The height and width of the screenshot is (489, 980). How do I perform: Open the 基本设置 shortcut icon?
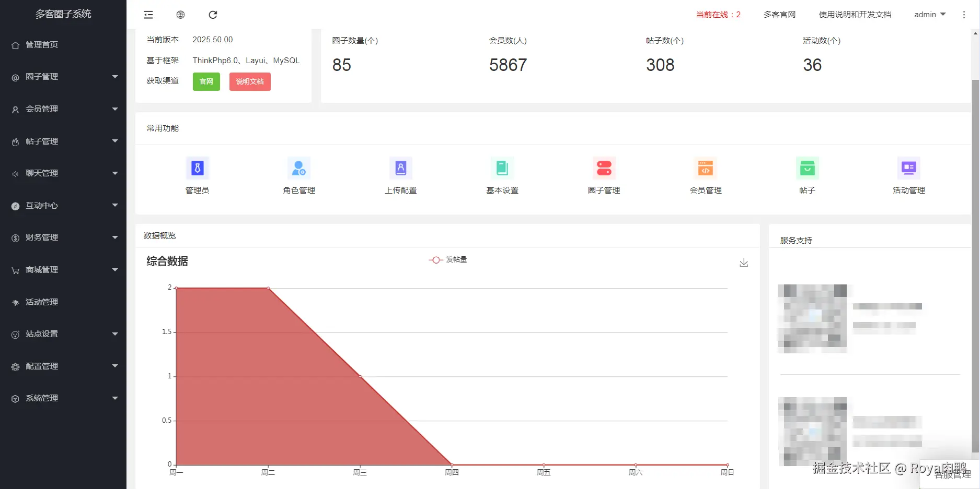[x=502, y=168]
